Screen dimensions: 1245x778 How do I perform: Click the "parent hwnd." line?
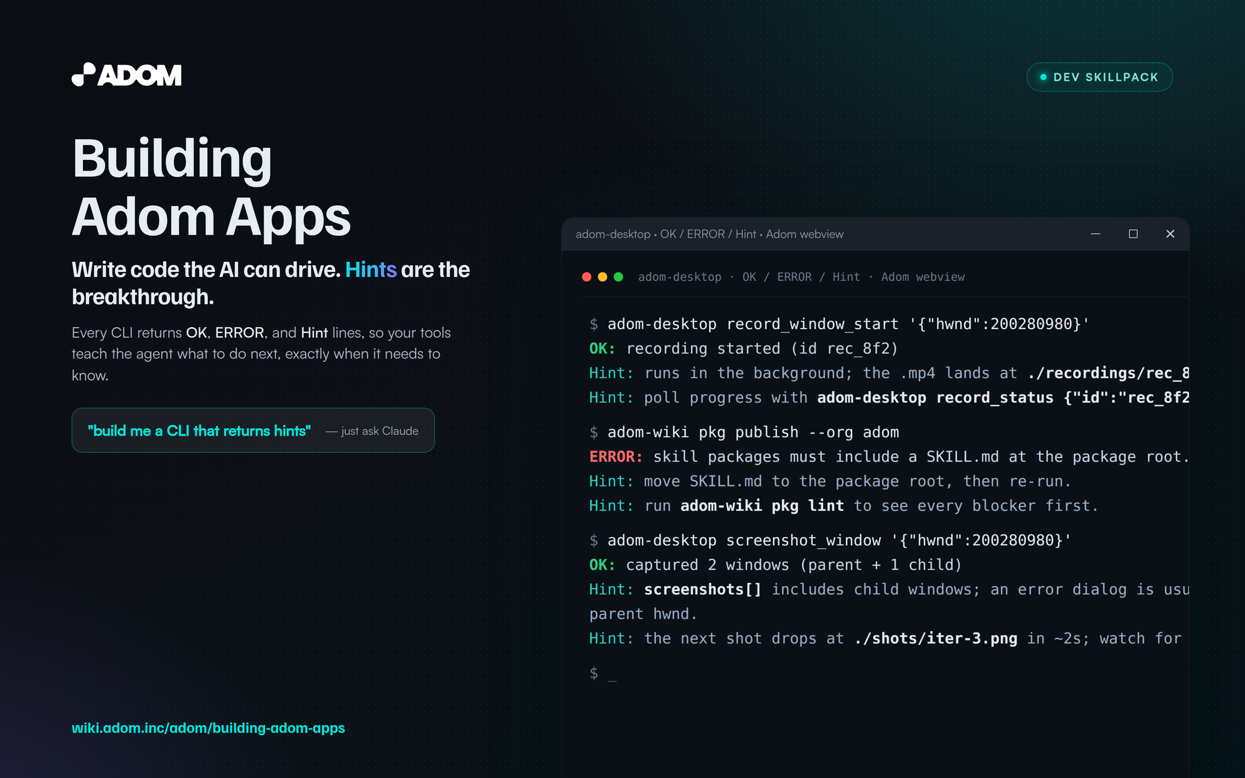[643, 614]
